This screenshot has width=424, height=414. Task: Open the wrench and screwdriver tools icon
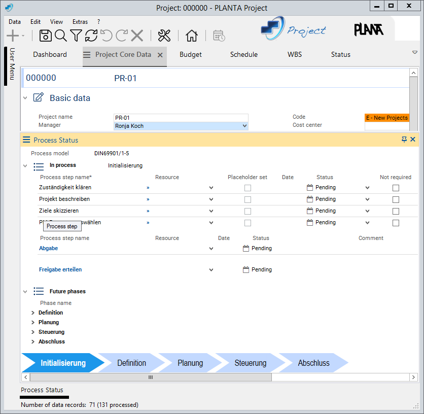coord(164,36)
